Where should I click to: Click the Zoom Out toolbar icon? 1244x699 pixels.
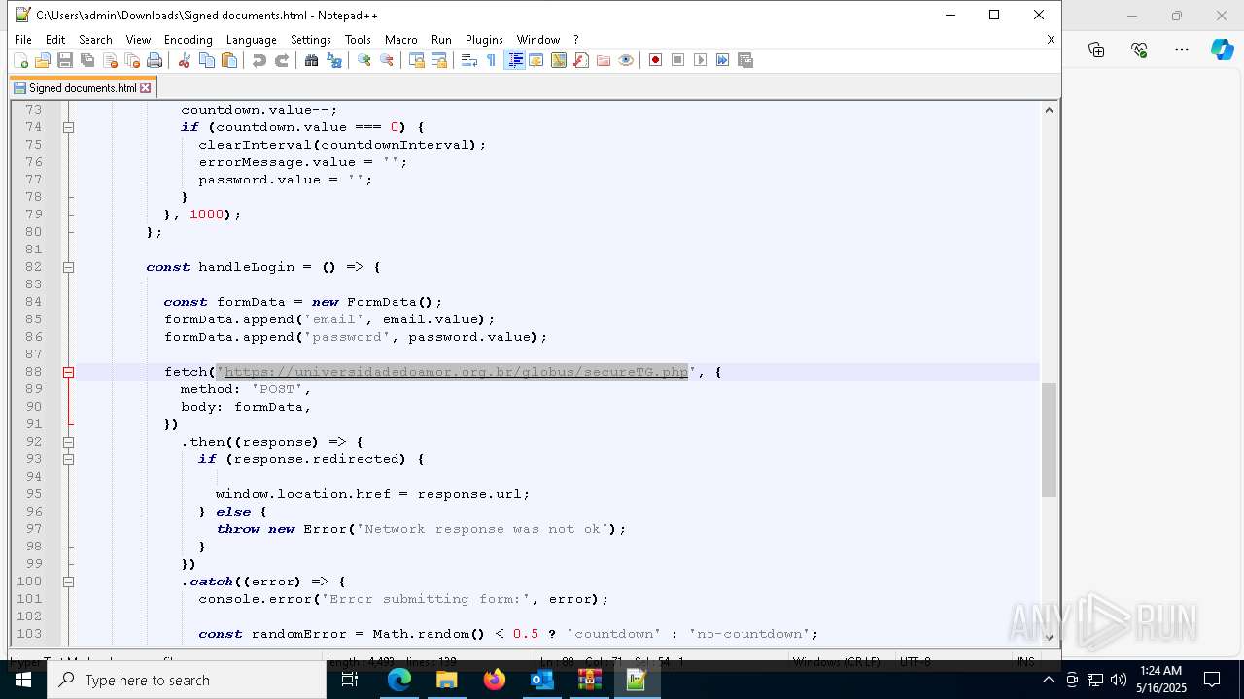(387, 60)
